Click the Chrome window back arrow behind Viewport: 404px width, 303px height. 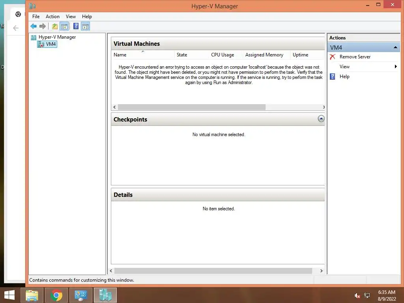point(16,28)
